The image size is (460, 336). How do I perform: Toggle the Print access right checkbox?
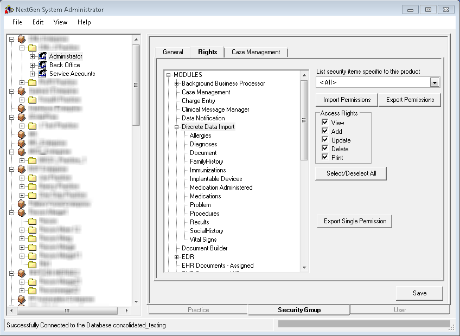pyautogui.click(x=325, y=157)
